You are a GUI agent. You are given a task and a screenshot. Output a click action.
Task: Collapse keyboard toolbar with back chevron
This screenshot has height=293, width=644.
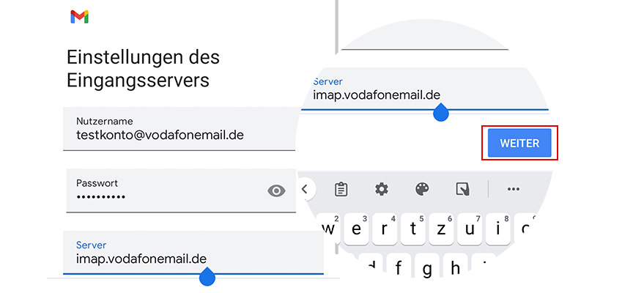click(306, 190)
